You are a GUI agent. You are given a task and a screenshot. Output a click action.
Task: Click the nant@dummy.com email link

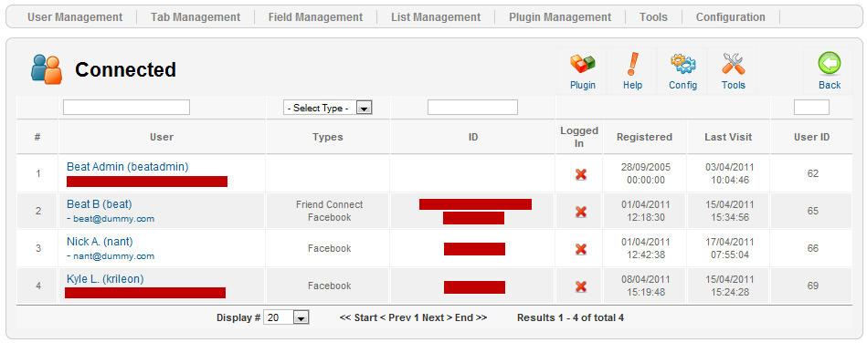tap(114, 256)
